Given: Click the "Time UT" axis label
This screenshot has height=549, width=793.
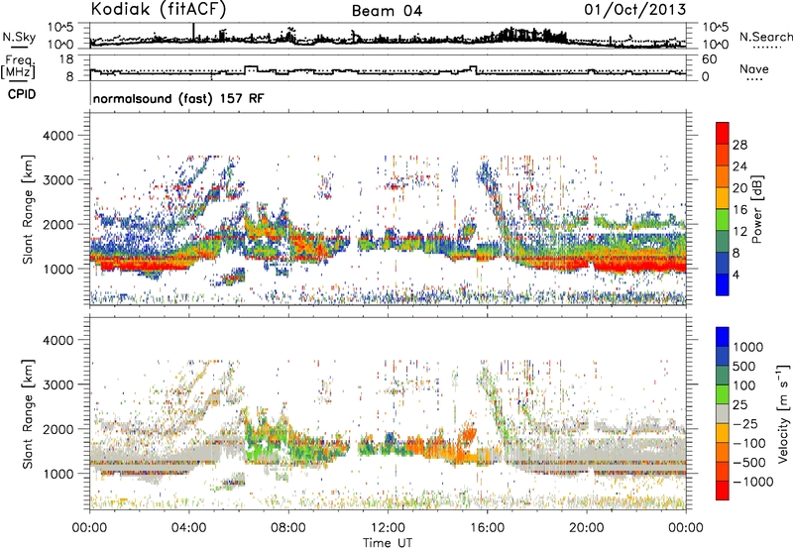Looking at the screenshot, I should point(388,543).
